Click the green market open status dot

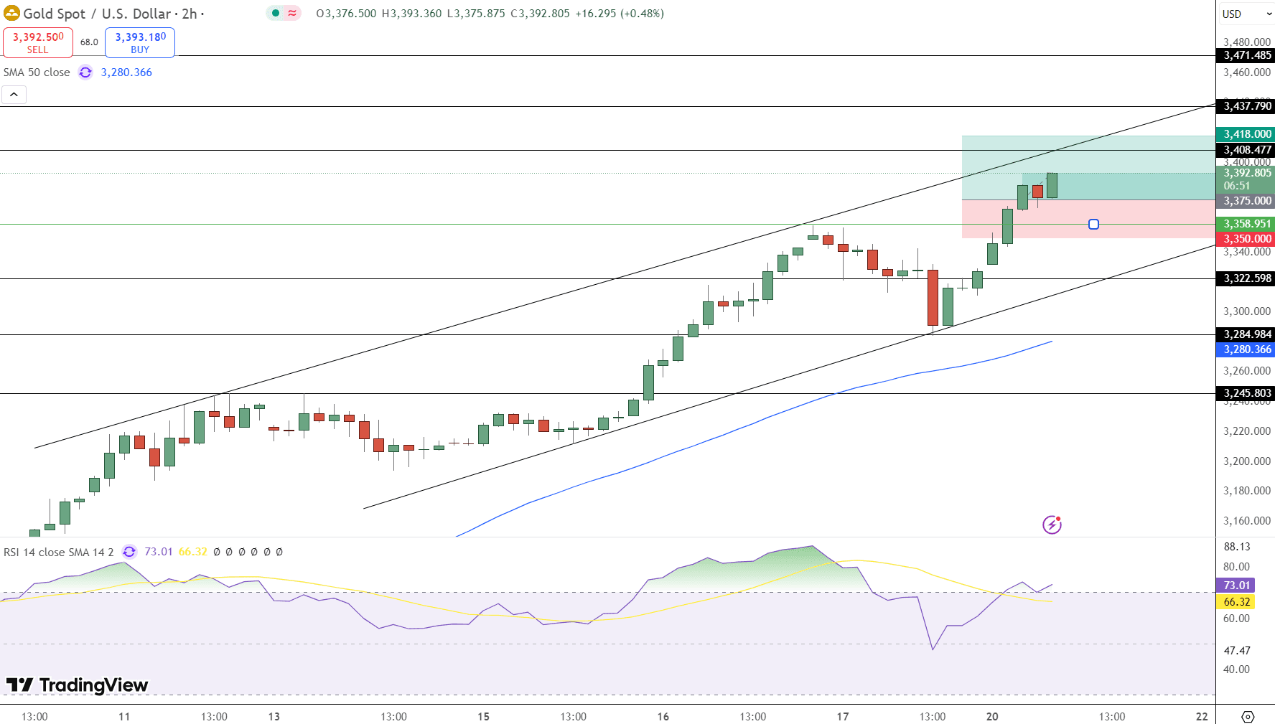point(276,13)
